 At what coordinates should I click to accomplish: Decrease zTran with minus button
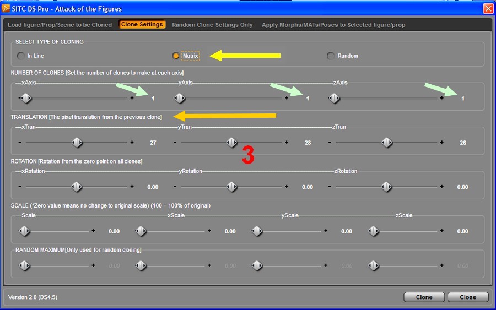point(330,142)
